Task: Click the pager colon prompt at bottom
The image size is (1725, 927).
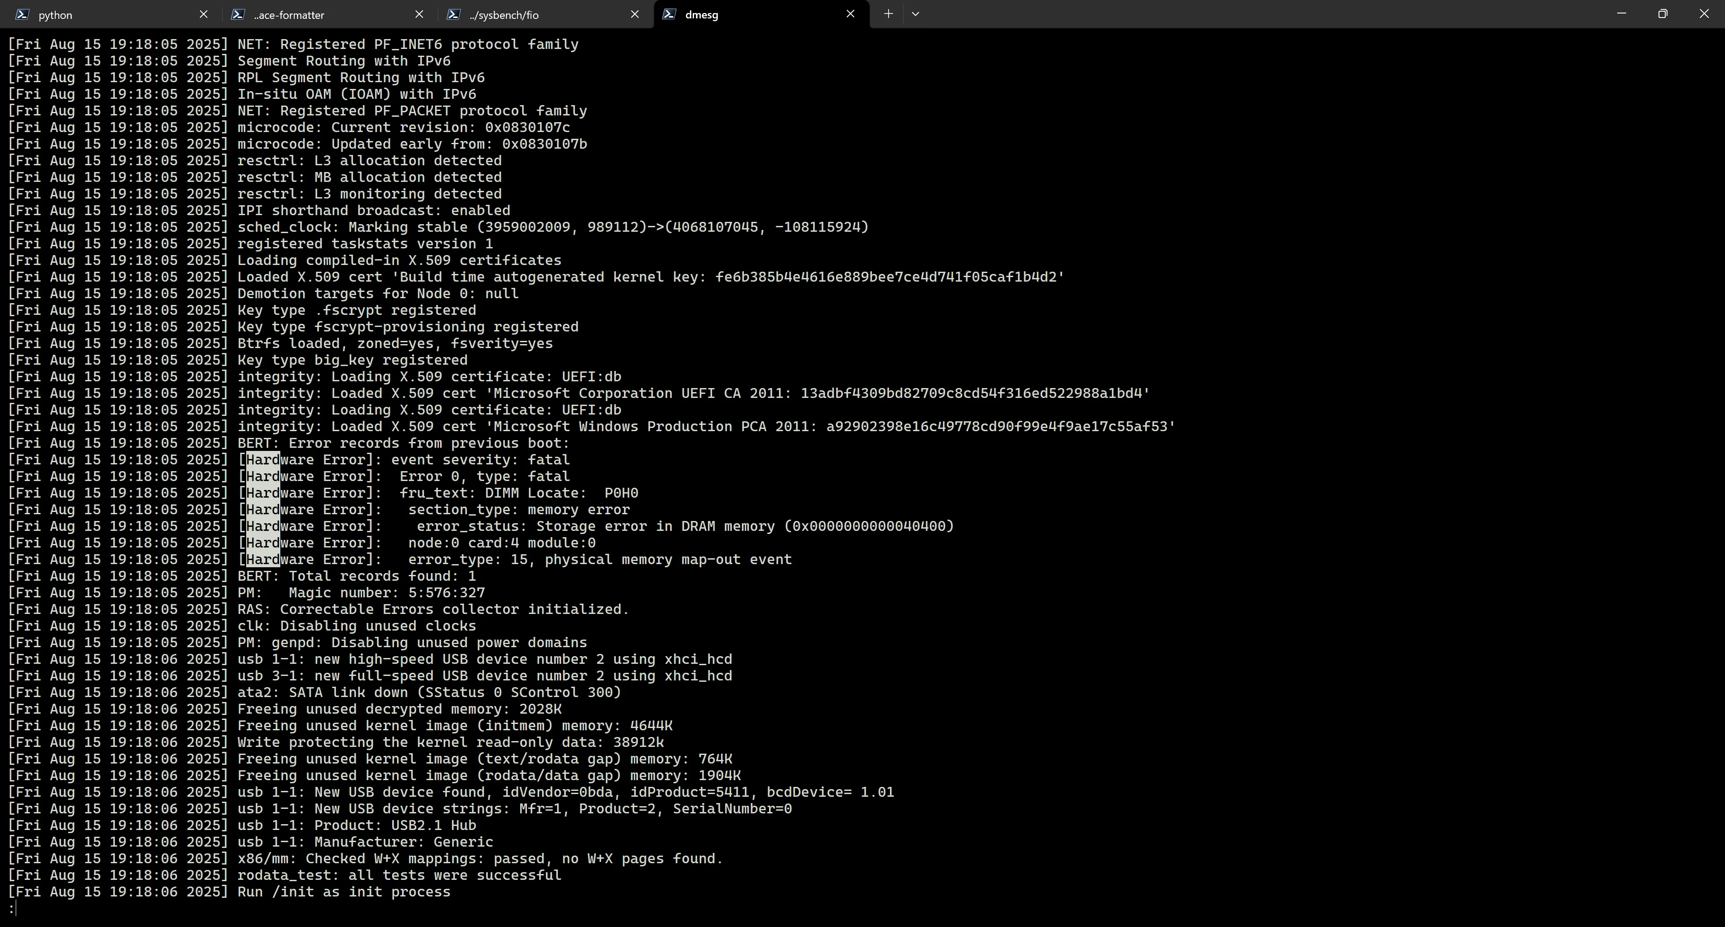Action: (x=12, y=909)
